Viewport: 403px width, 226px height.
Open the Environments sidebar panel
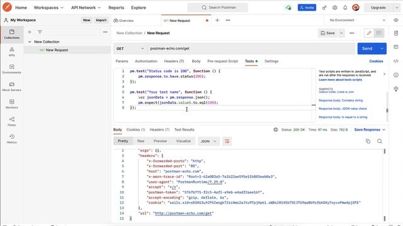pos(11,69)
